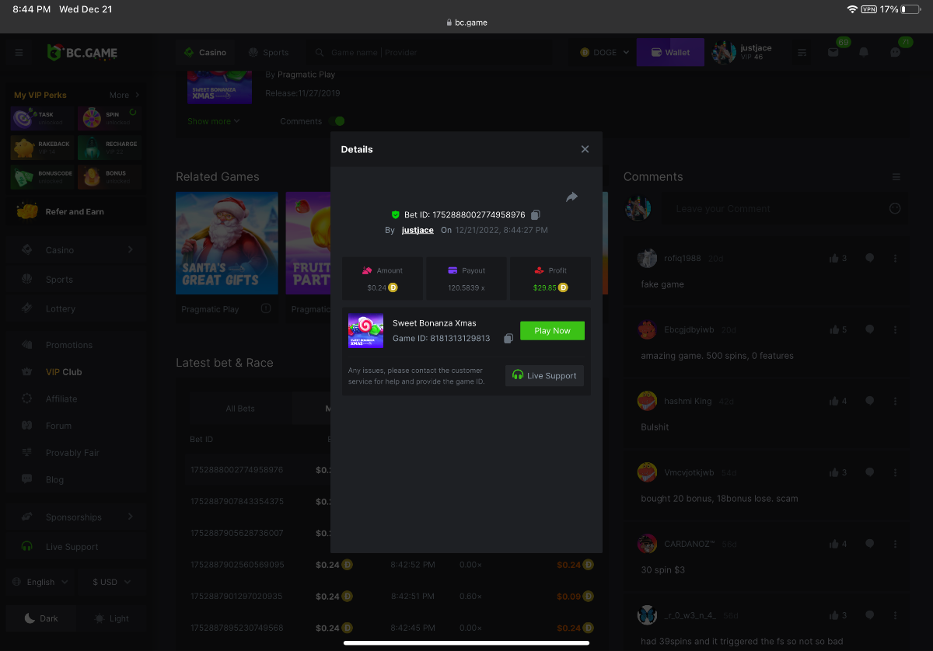The image size is (933, 651).
Task: Open the notifications bell icon
Action: [x=864, y=53]
